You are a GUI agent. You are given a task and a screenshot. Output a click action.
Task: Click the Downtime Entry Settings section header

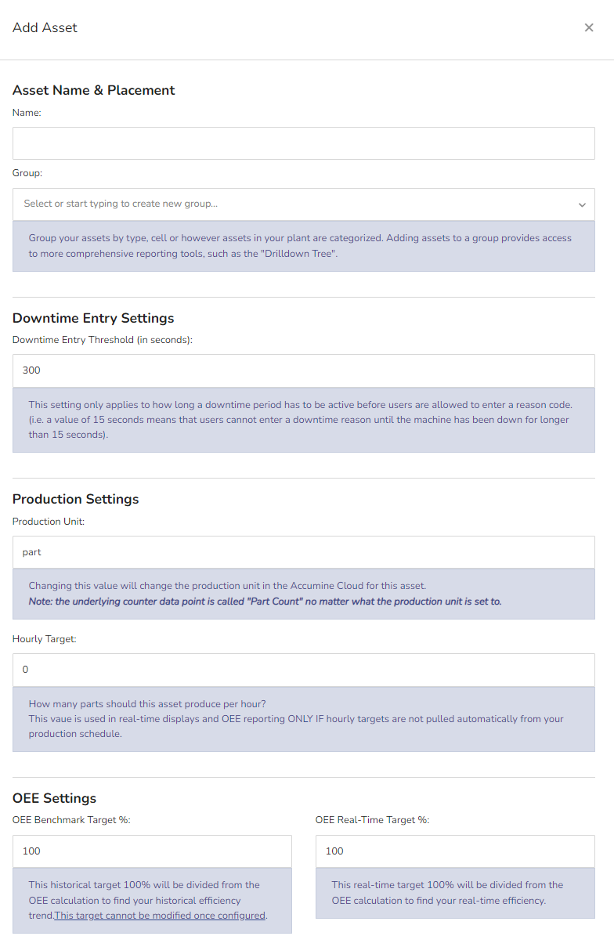click(92, 318)
